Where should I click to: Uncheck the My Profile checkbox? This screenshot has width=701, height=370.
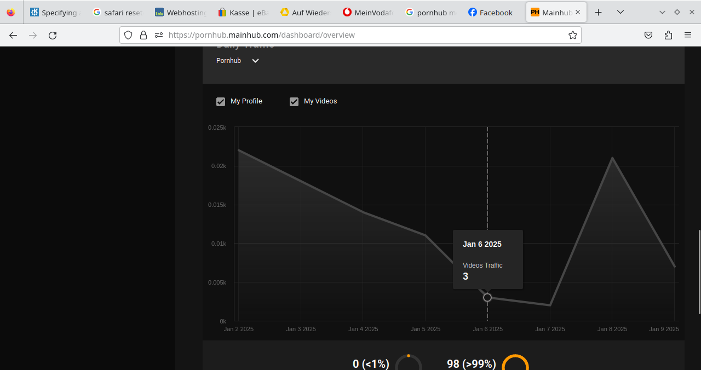pyautogui.click(x=221, y=102)
